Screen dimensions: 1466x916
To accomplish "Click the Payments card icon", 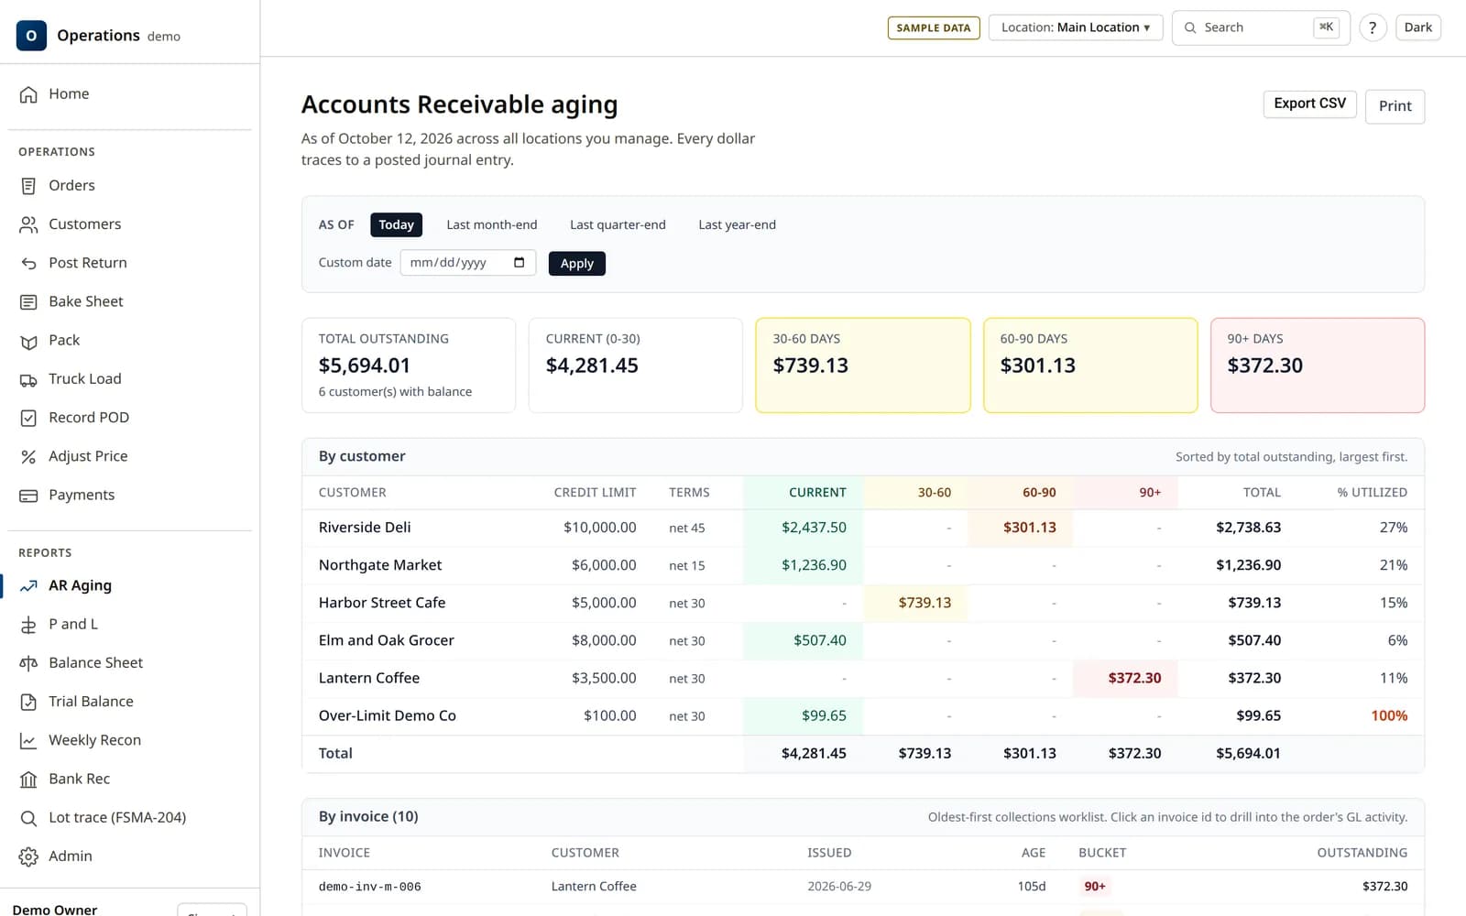I will pyautogui.click(x=28, y=496).
